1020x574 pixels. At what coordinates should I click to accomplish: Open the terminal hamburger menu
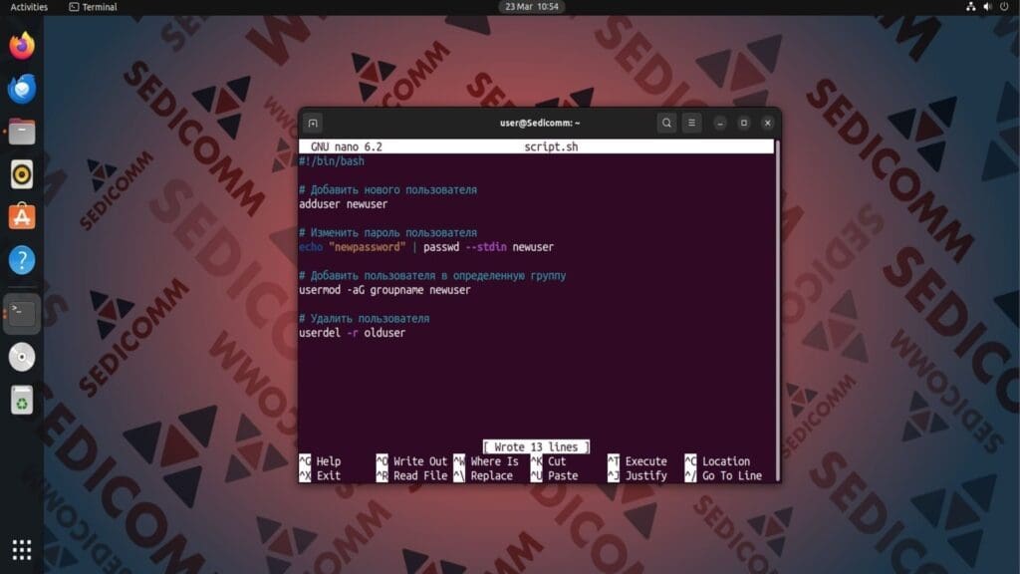[x=691, y=123]
